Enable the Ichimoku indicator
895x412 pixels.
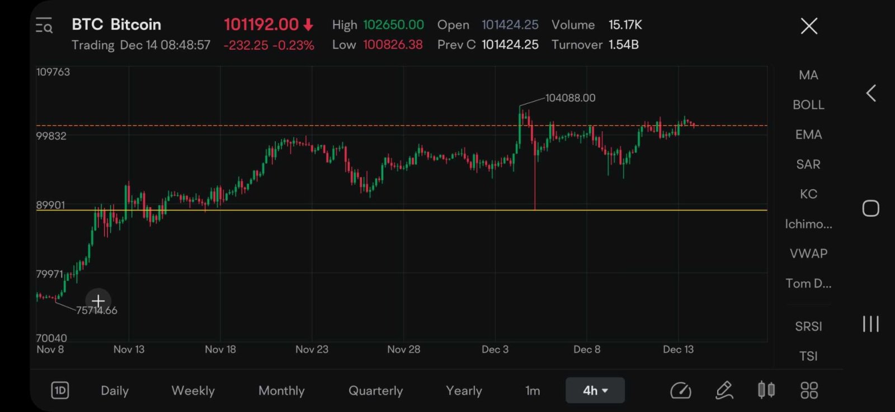point(808,224)
